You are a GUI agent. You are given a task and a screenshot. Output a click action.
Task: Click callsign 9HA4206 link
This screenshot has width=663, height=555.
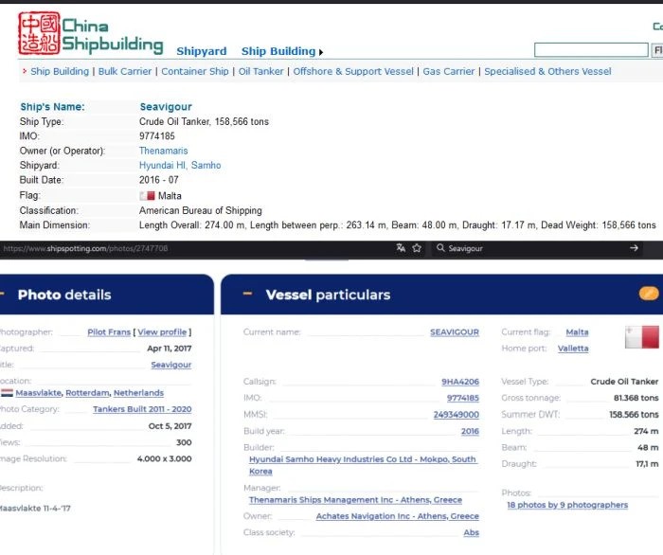(460, 382)
